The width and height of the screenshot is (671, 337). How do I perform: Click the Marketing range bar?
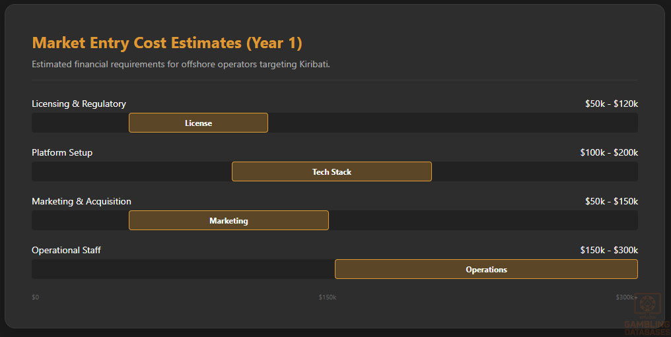point(229,220)
